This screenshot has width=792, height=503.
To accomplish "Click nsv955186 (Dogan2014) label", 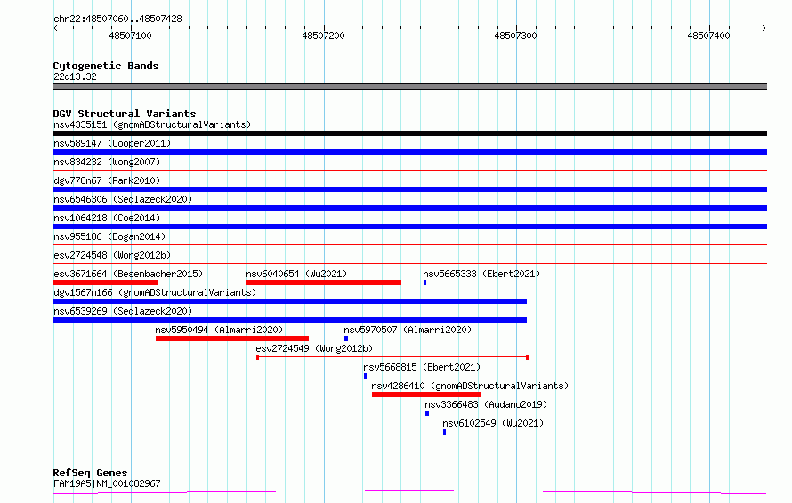I will coord(109,236).
